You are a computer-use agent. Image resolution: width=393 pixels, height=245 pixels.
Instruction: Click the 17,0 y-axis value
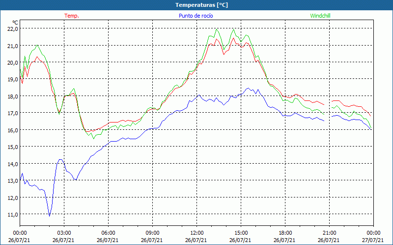point(13,113)
